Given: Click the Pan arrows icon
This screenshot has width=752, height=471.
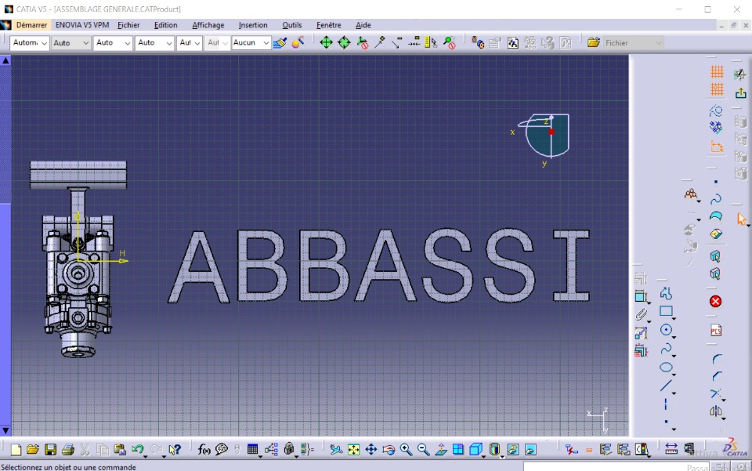Looking at the screenshot, I should point(371,449).
